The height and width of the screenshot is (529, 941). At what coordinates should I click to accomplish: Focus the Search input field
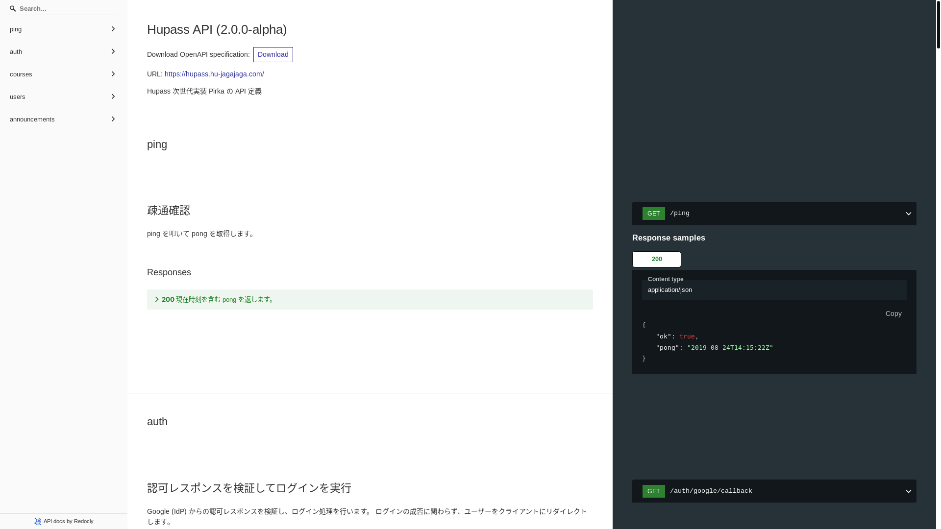(x=64, y=9)
